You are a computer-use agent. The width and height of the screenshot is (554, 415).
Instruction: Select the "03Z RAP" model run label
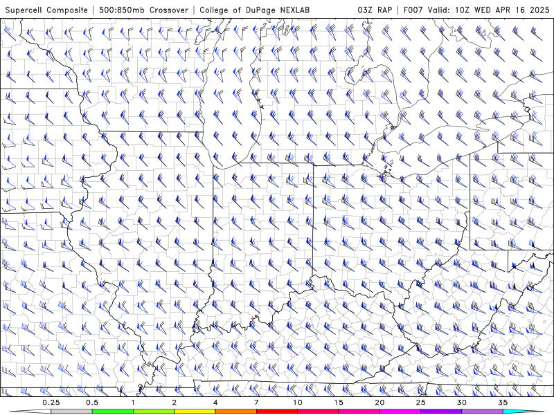[375, 10]
